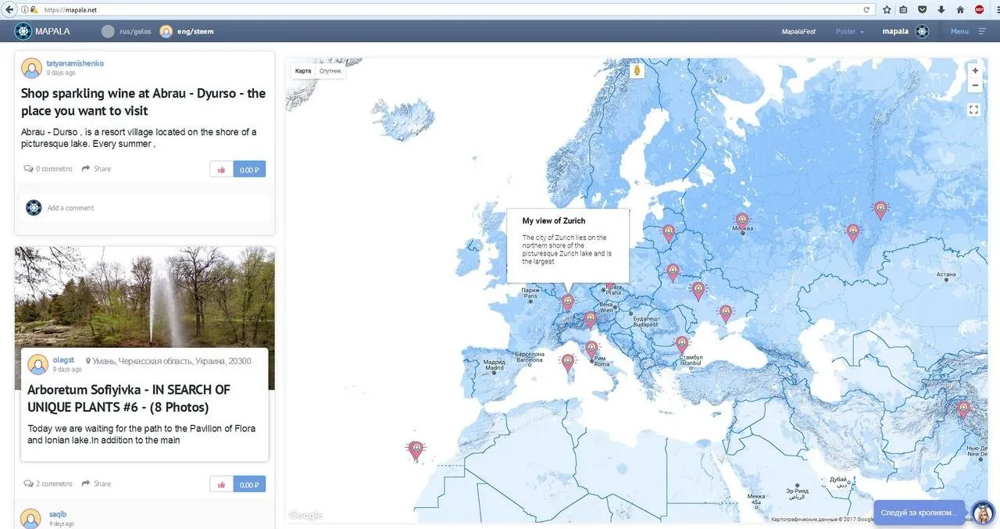Go to browser home page icon
1000x529 pixels.
[x=960, y=9]
